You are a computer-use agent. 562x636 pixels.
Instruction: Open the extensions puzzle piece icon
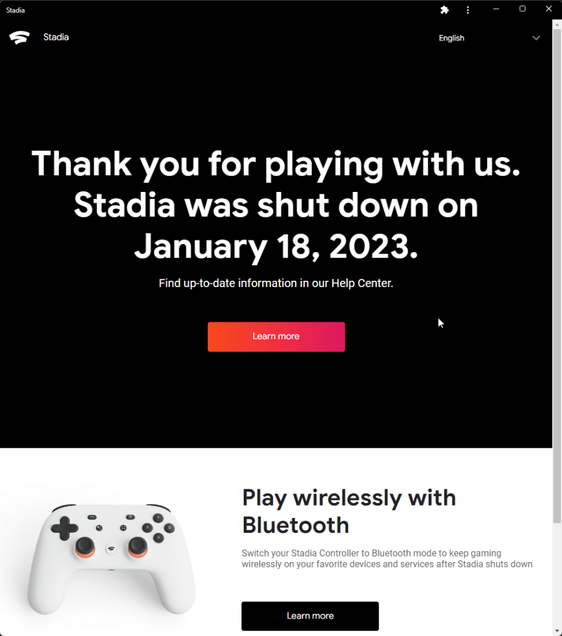(x=444, y=10)
